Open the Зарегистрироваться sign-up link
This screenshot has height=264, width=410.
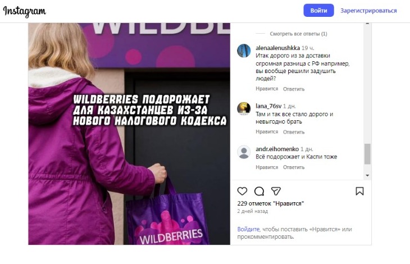click(x=368, y=11)
